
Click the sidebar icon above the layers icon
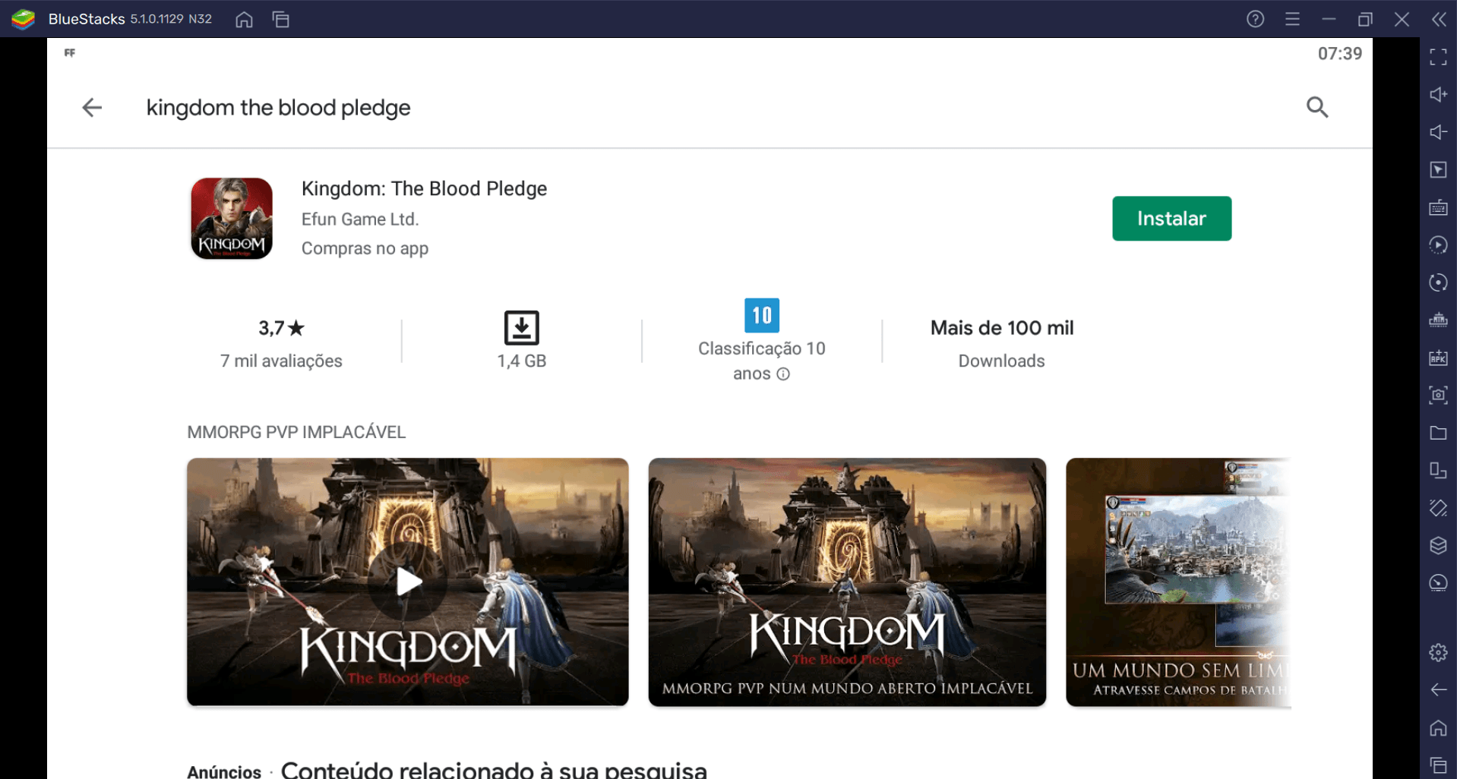[1438, 508]
